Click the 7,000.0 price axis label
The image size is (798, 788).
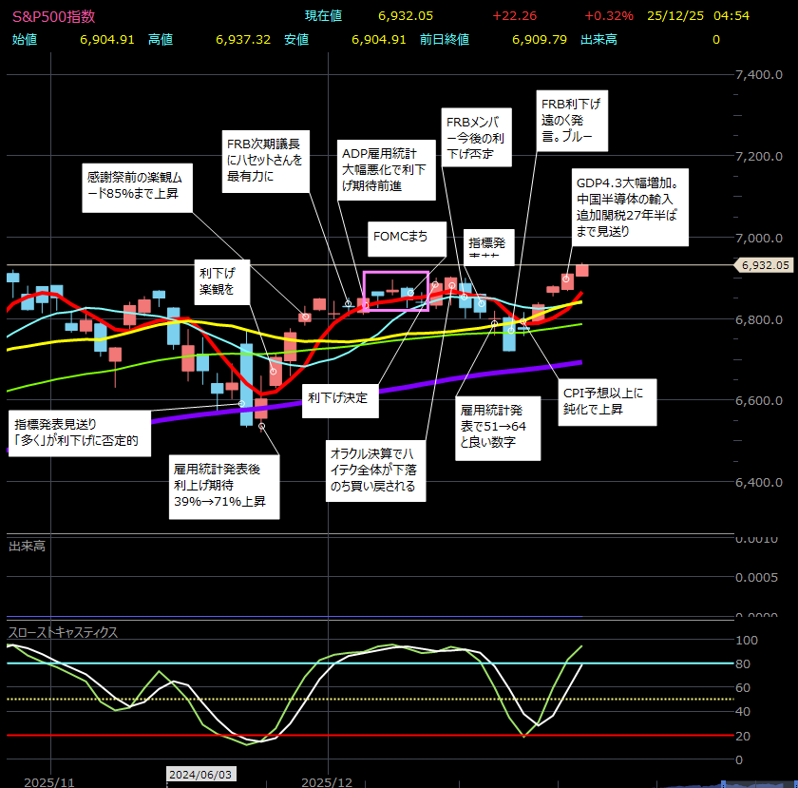[763, 238]
